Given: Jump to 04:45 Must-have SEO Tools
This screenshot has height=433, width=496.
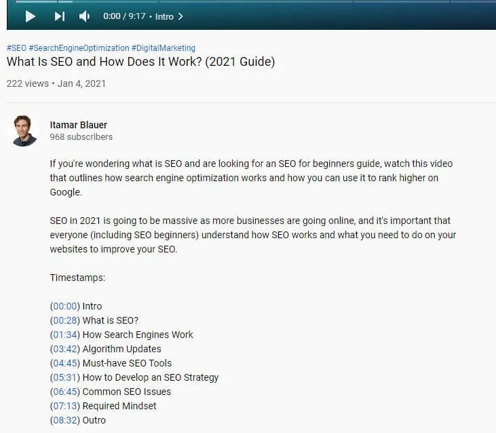Looking at the screenshot, I should [x=65, y=363].
